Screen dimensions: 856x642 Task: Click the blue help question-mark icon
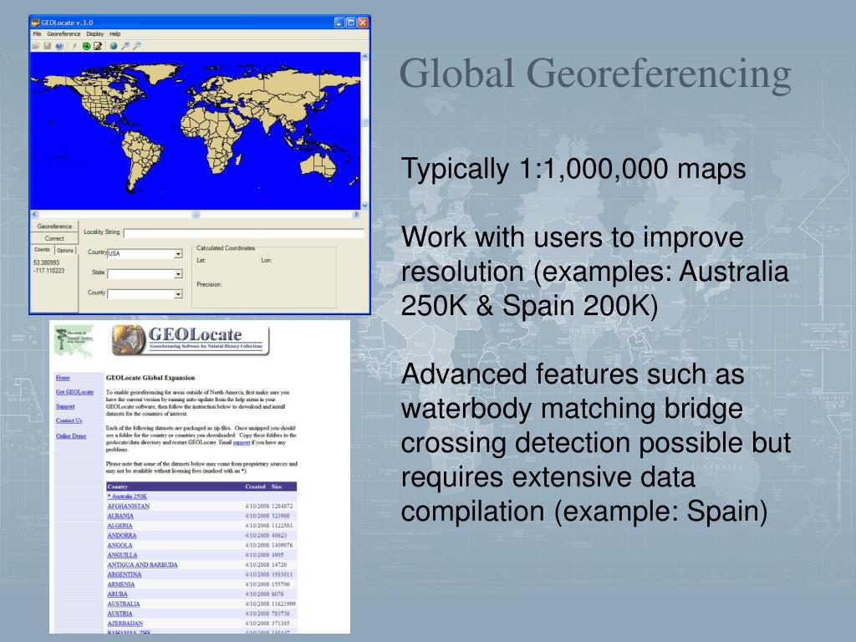pyautogui.click(x=59, y=47)
